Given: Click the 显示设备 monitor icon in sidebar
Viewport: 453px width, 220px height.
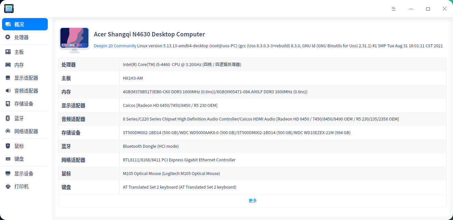Looking at the screenshot, I should point(8,173).
